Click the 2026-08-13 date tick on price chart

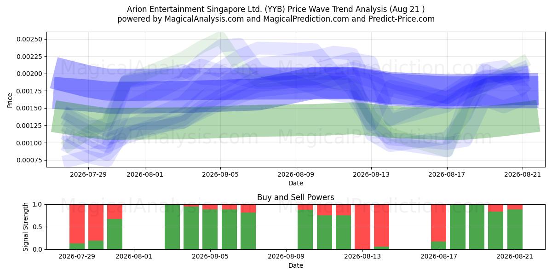371,174
